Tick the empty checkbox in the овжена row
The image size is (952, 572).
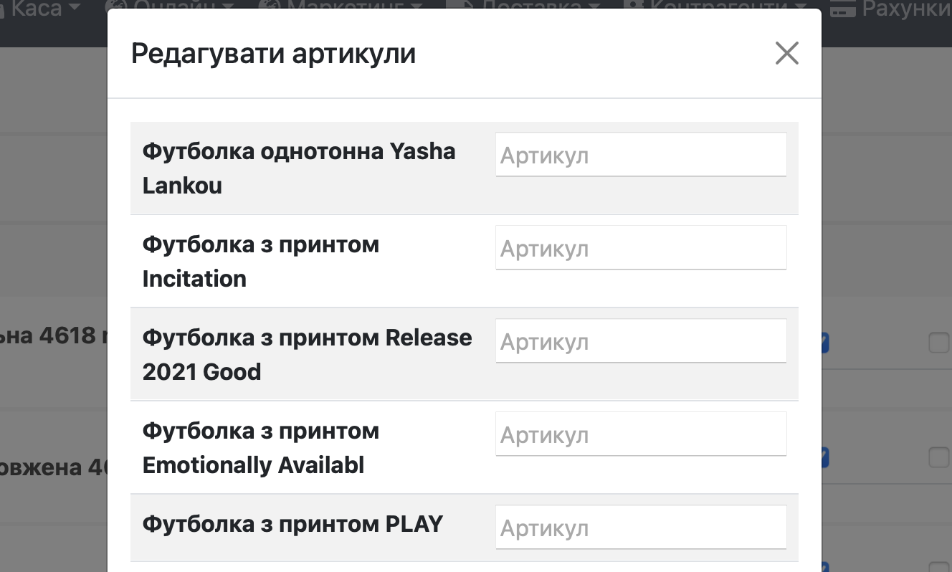[938, 457]
